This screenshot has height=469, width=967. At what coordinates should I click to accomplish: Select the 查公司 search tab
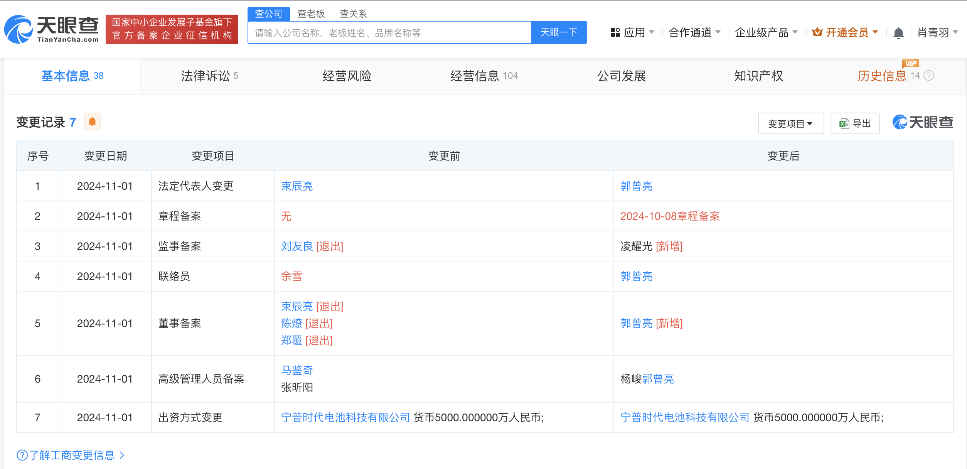(268, 14)
